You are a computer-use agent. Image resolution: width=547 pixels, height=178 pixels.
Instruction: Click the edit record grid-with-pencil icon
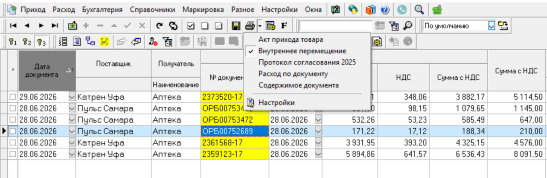pyautogui.click(x=72, y=26)
